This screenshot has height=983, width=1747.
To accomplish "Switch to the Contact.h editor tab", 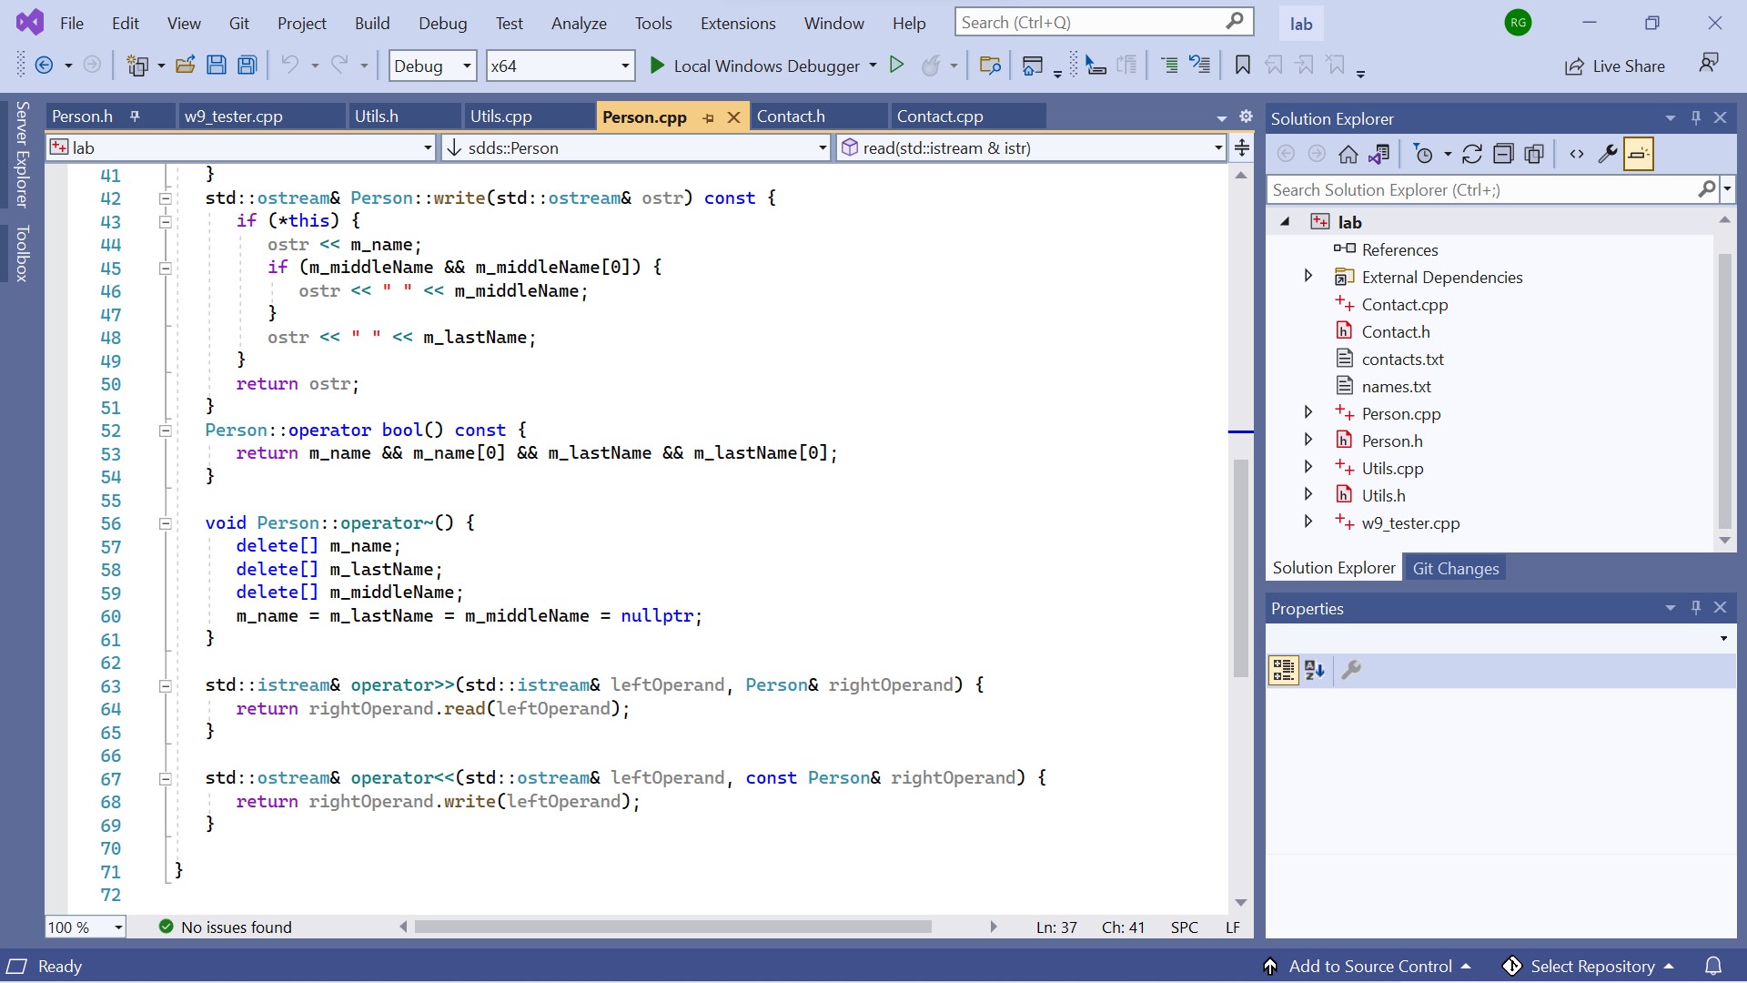I will point(791,117).
